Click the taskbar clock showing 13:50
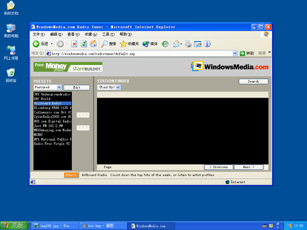 [298, 226]
